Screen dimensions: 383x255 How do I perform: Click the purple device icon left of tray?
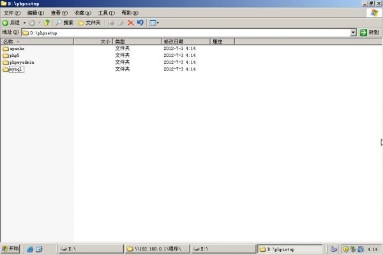[x=334, y=249]
